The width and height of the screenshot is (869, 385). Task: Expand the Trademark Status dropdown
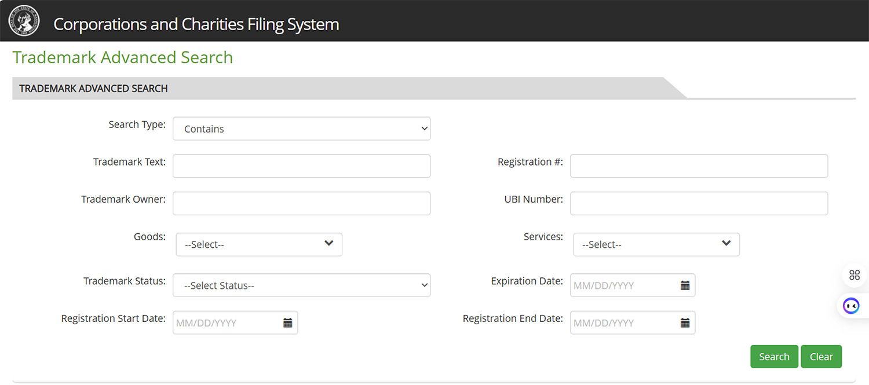click(301, 285)
